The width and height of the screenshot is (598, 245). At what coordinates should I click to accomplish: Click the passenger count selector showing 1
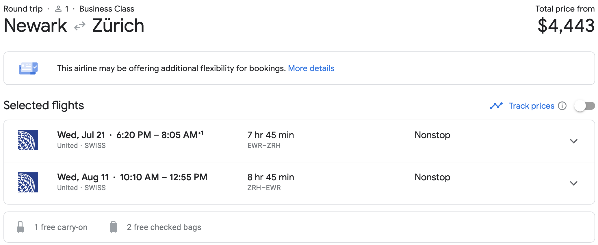click(62, 9)
